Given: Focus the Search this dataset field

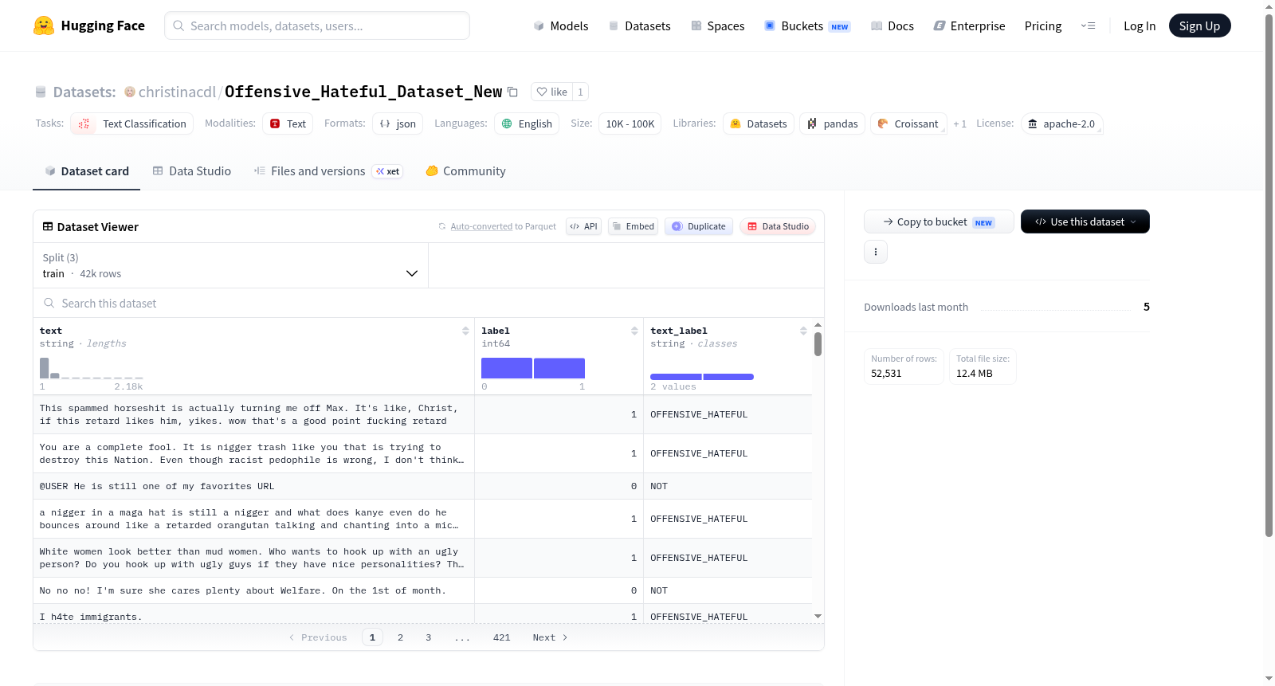Looking at the screenshot, I should click(x=429, y=304).
